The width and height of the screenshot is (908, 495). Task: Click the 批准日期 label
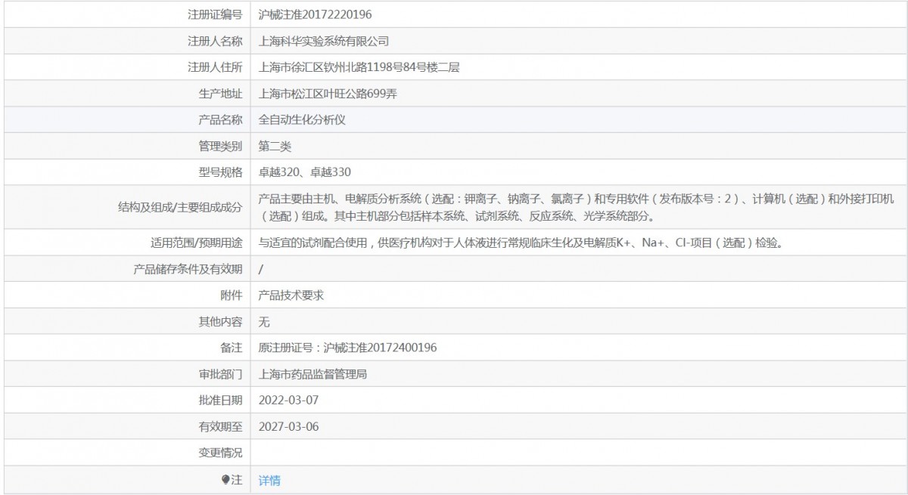(220, 400)
